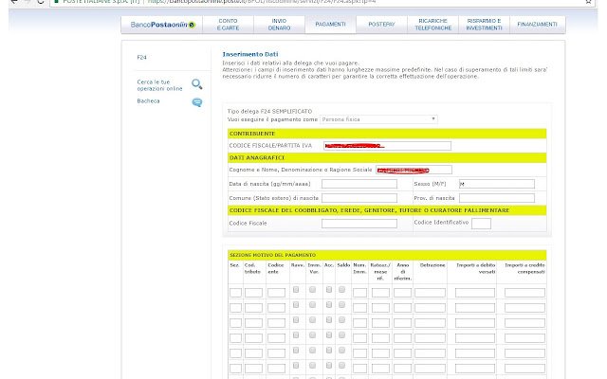The width and height of the screenshot is (607, 379).
Task: Click the BancoPosta online logo
Action: (x=162, y=25)
